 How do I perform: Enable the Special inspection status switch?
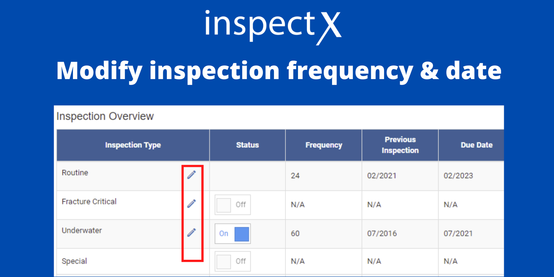232,261
